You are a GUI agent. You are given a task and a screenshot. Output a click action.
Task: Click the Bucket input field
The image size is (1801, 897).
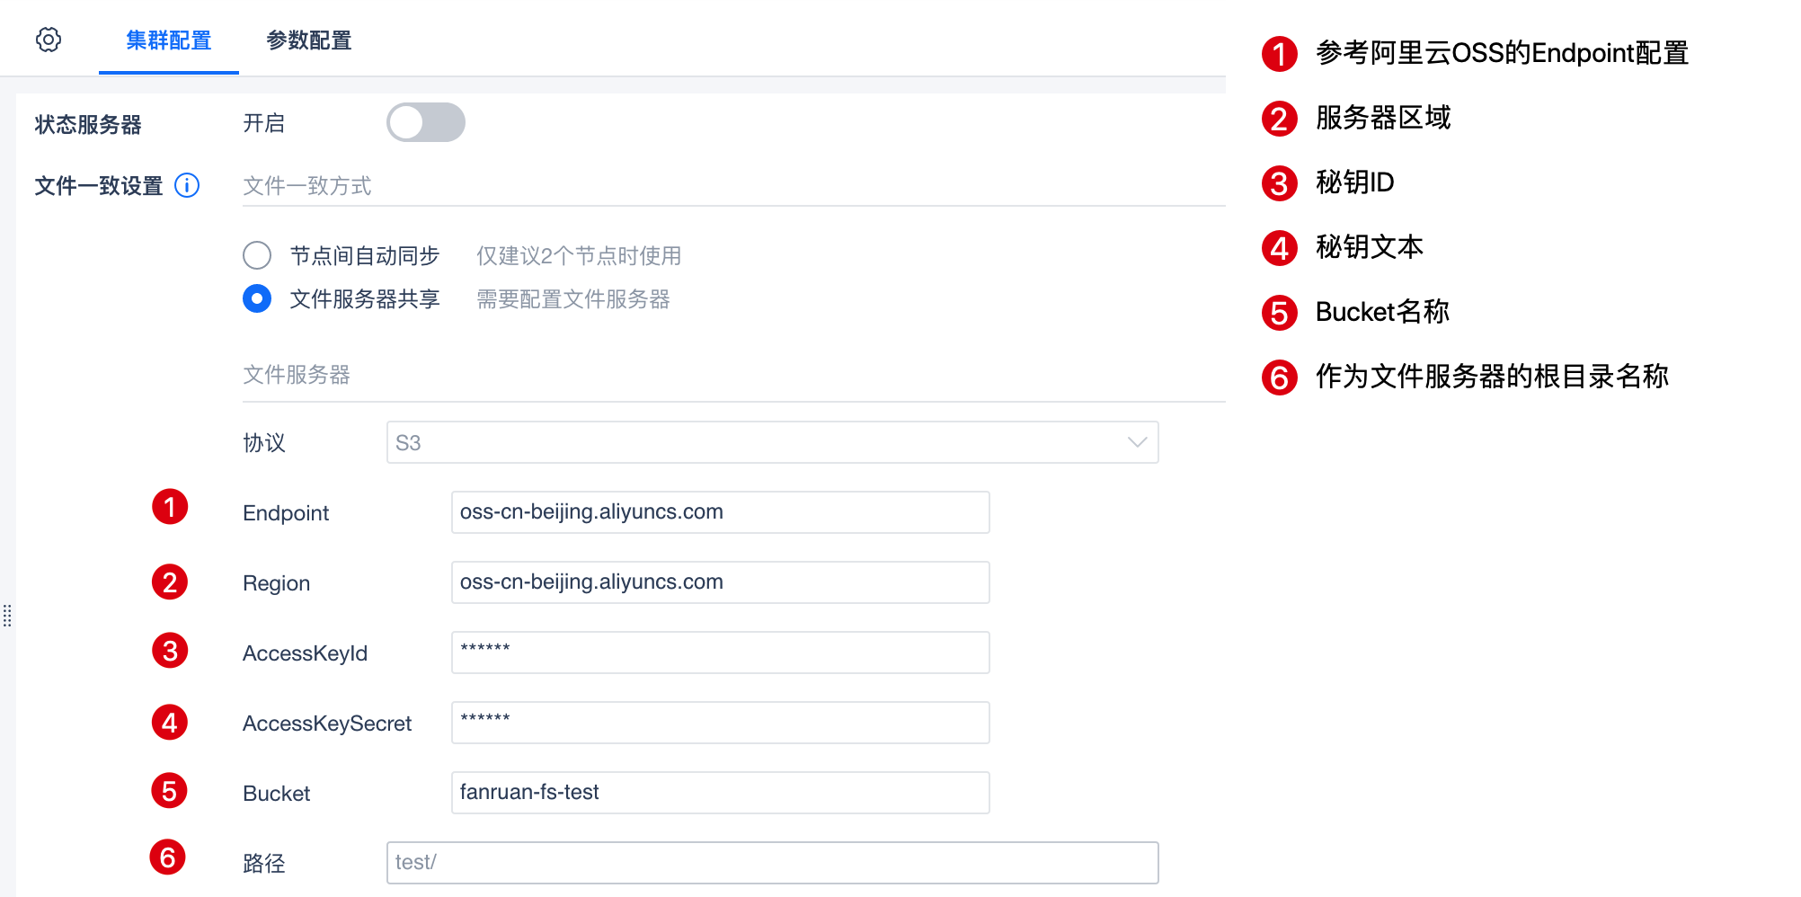pyautogui.click(x=721, y=793)
